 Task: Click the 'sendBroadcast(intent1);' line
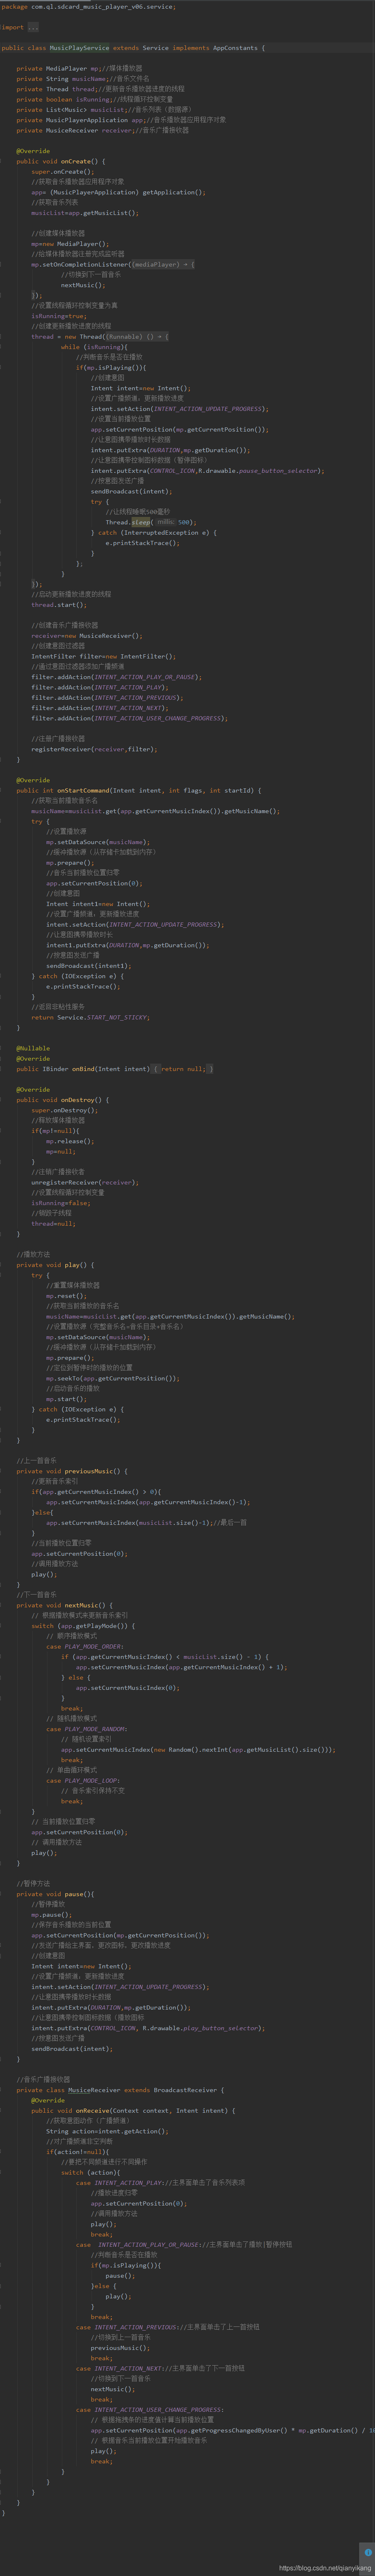[89, 966]
